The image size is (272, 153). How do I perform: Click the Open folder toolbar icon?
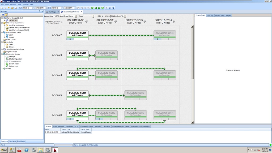12,8
